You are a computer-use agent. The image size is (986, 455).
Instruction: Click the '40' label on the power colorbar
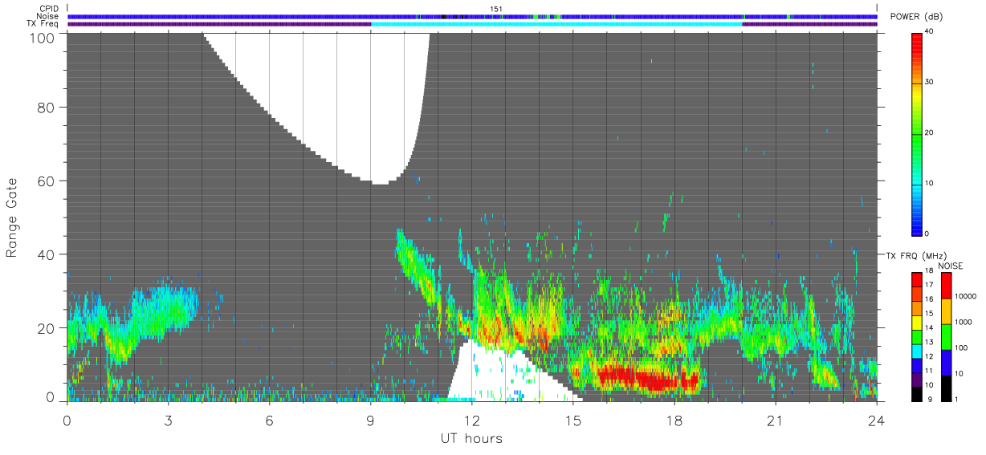929,31
